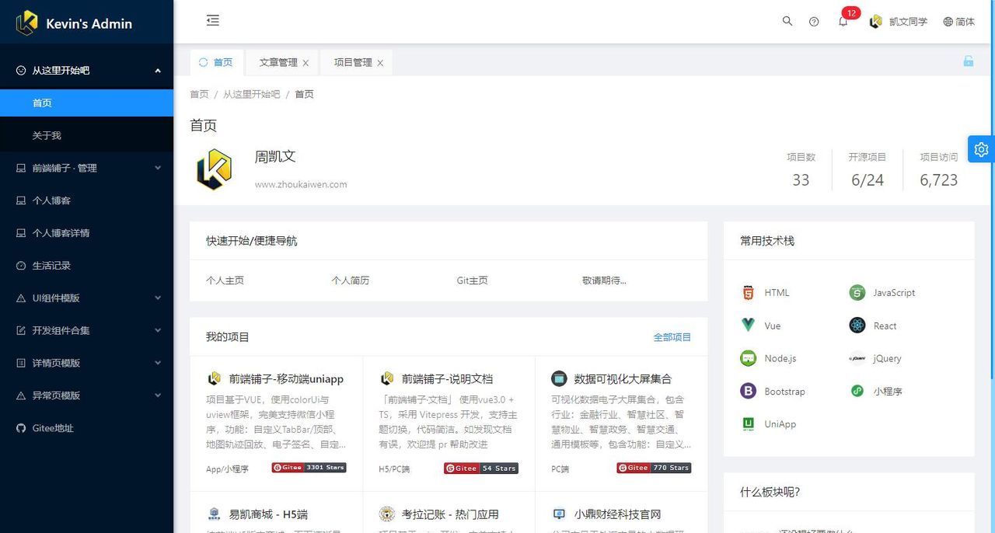The width and height of the screenshot is (995, 533).
Task: Open the notification bell with 12 badge
Action: click(843, 22)
